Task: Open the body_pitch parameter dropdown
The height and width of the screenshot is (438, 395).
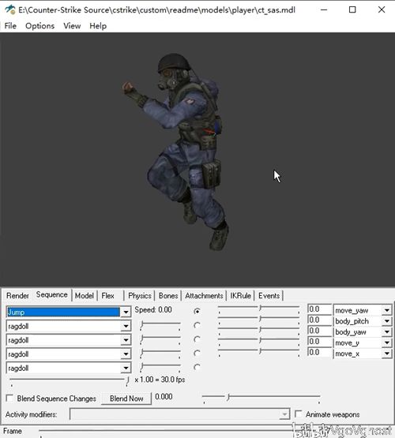Action: [x=386, y=321]
